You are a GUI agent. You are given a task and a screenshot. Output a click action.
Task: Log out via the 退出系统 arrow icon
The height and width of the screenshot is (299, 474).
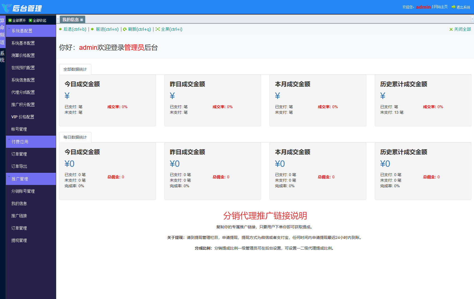coord(453,7)
